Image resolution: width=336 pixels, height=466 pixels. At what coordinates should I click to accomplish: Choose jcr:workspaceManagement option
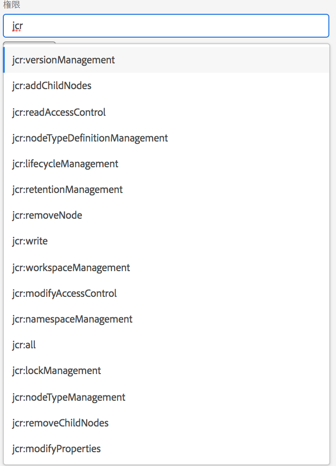(71, 268)
